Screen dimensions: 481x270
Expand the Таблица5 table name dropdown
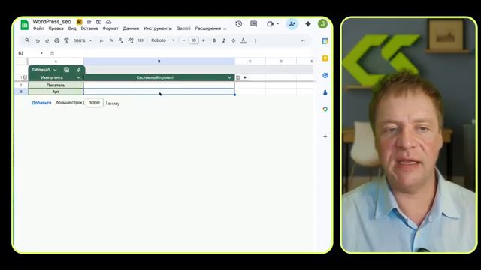coord(55,70)
